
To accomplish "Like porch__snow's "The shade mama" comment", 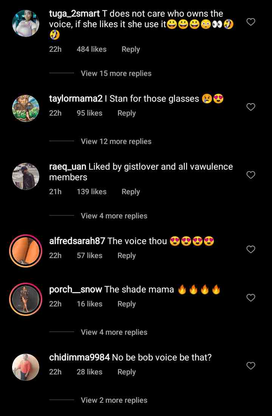I will (x=251, y=298).
